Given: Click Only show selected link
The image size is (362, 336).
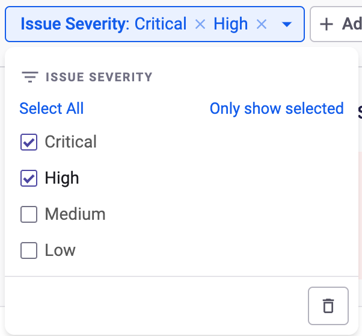Looking at the screenshot, I should point(277,108).
